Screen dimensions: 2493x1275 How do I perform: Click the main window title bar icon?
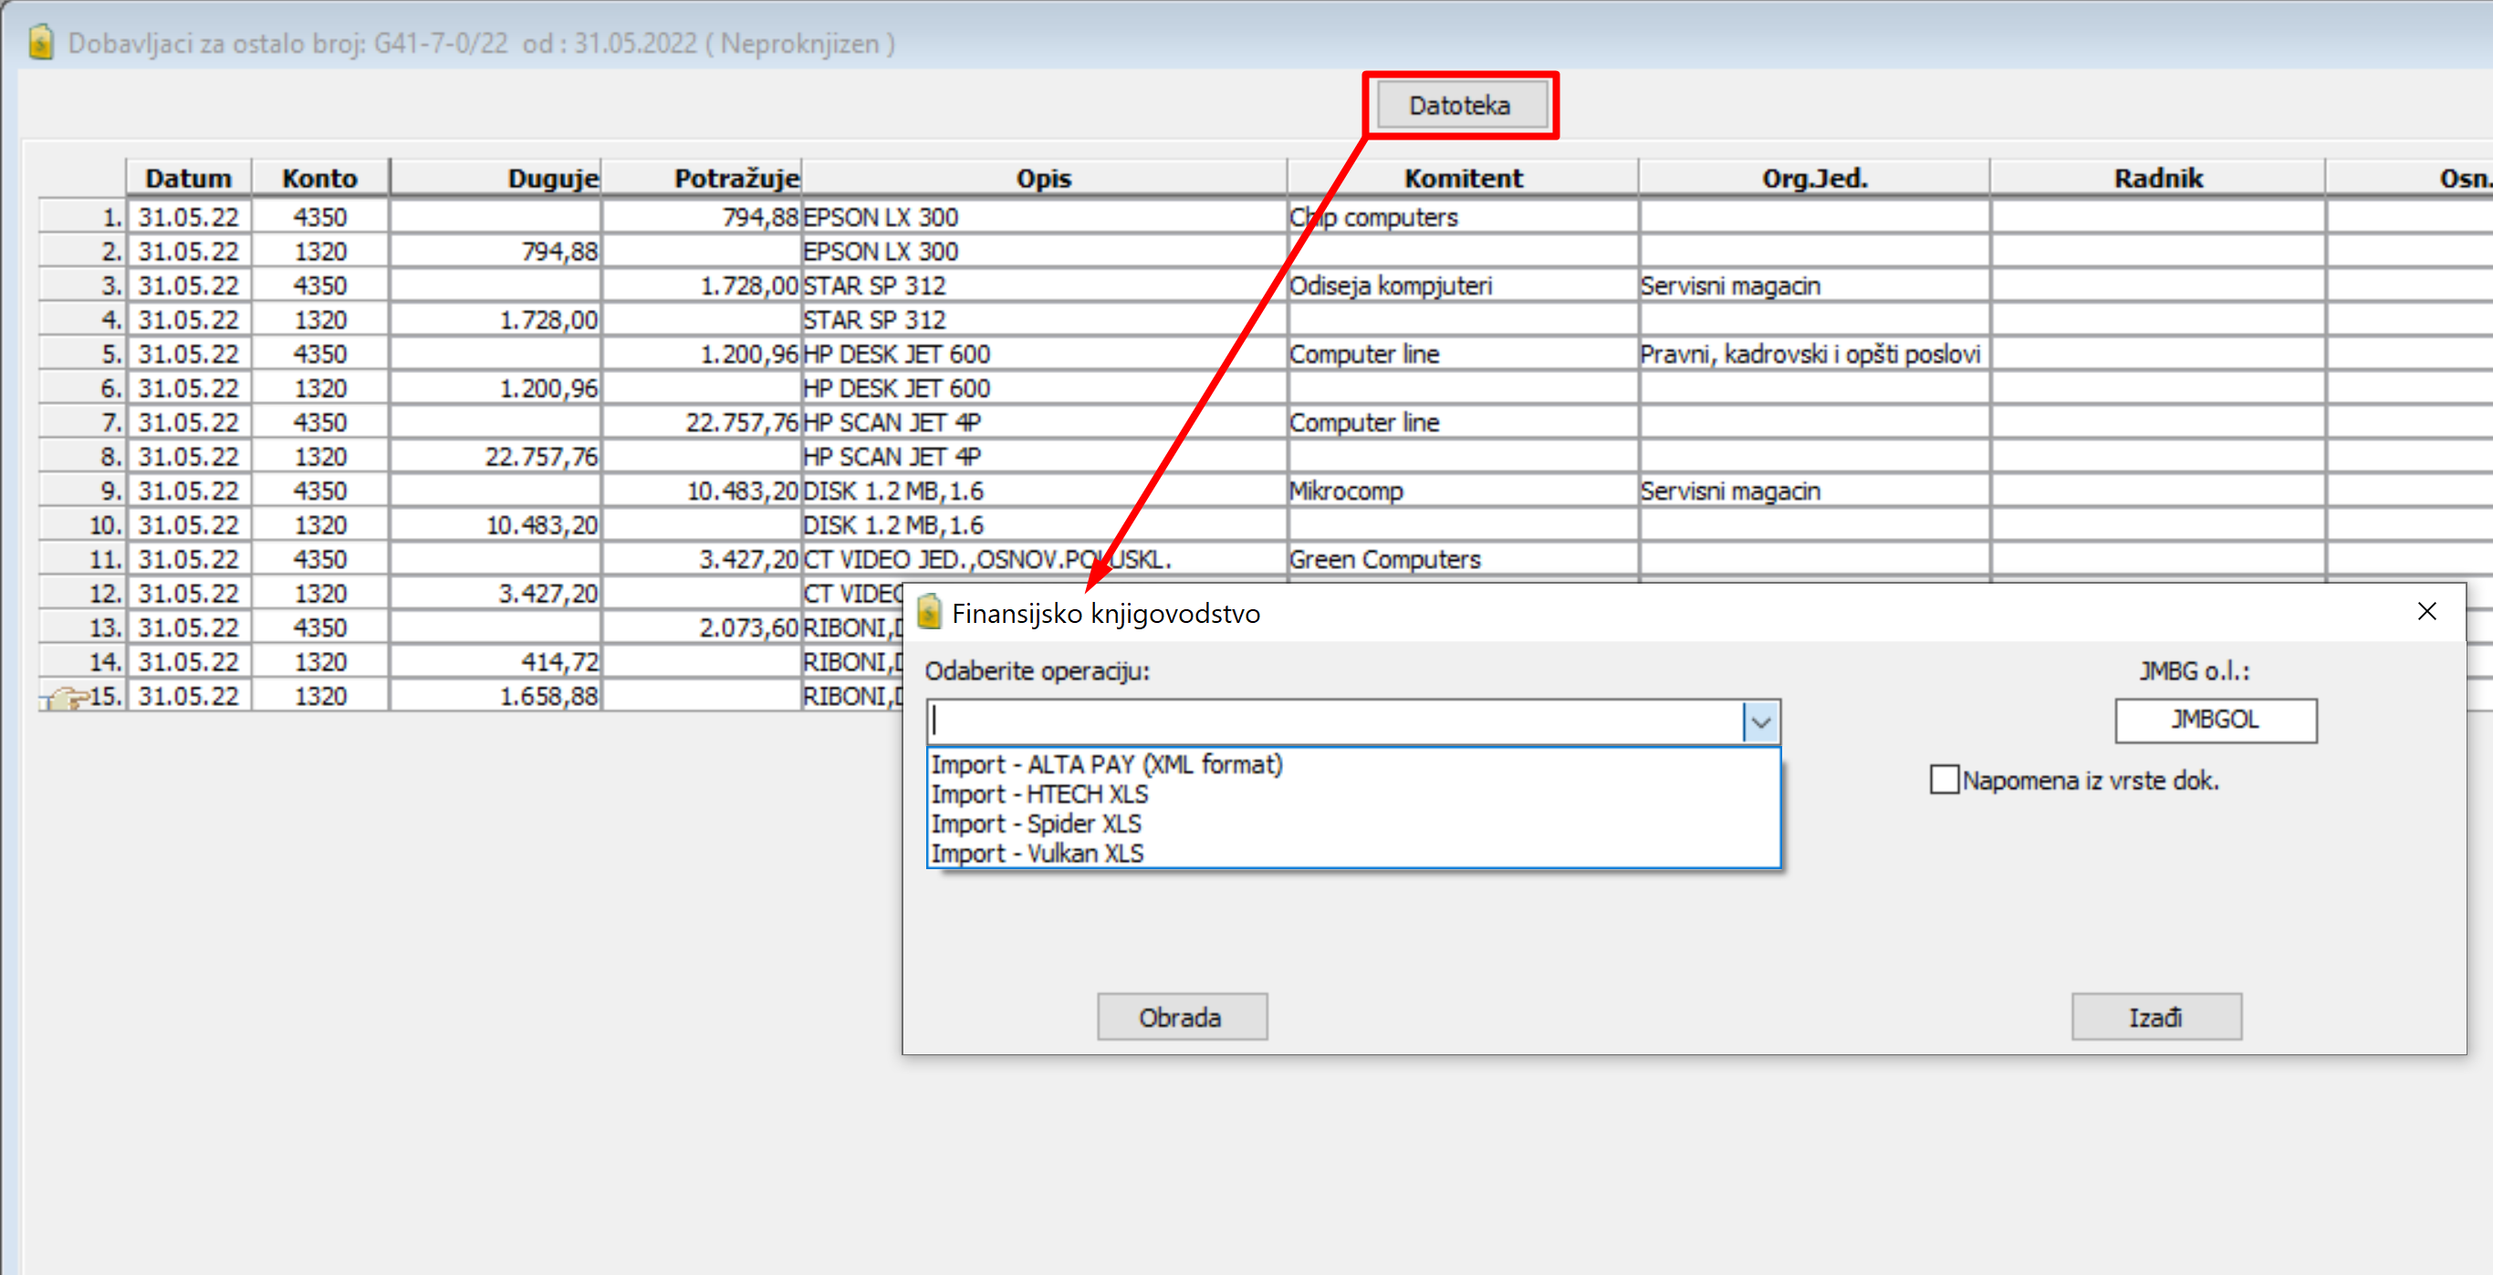coord(41,44)
